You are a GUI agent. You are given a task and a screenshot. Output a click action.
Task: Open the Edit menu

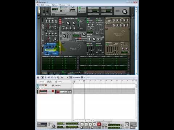[42, 5]
